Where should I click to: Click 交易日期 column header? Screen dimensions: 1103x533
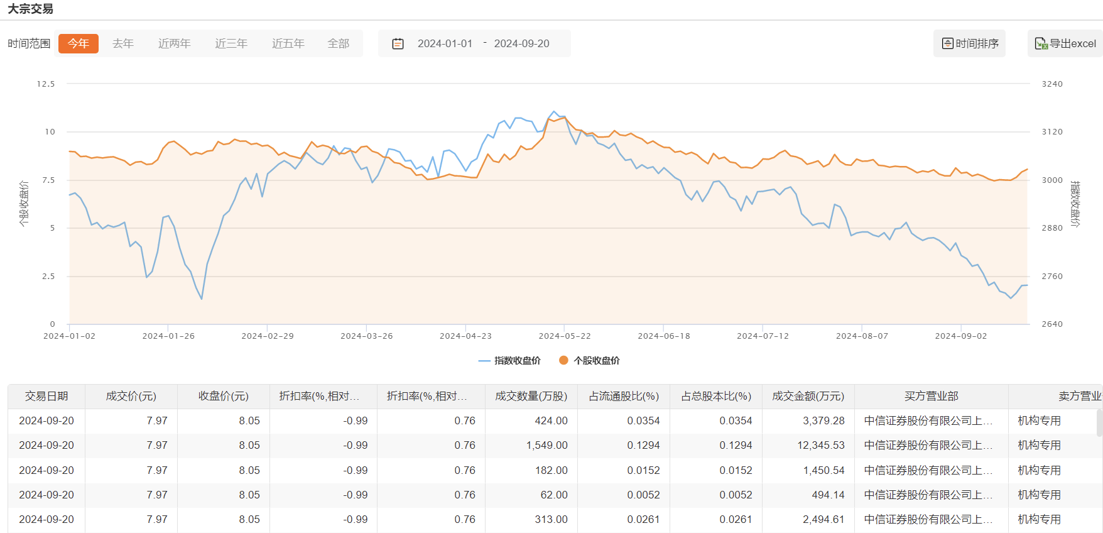(46, 397)
